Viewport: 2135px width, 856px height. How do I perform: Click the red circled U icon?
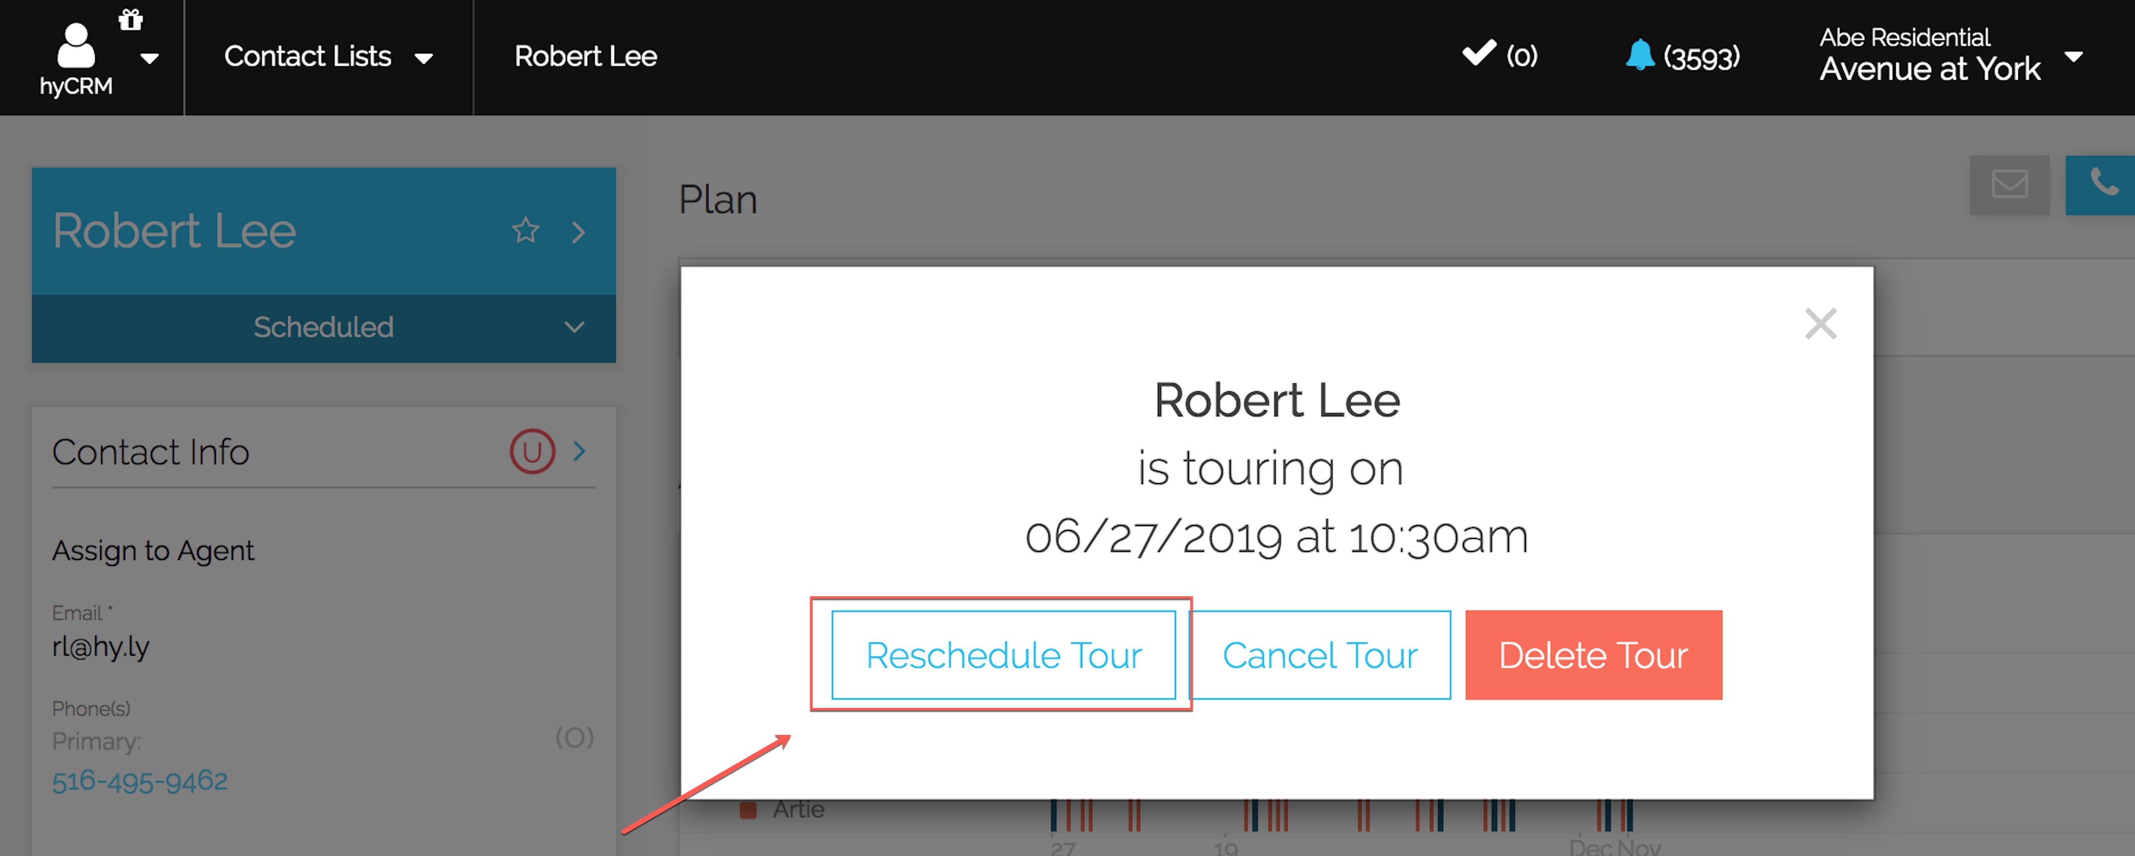click(x=532, y=452)
